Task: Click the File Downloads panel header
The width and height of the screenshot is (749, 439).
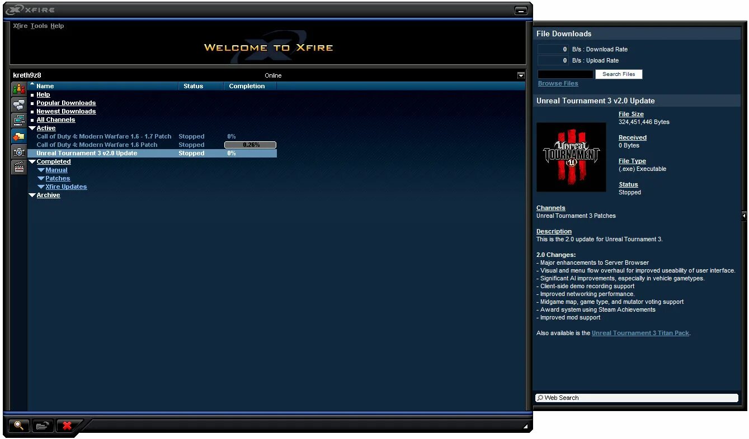Action: point(637,34)
